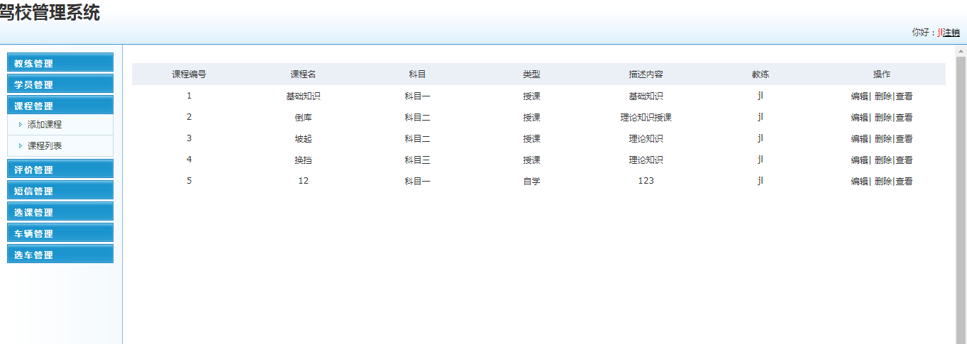
Task: Delete the 基础知识 course row
Action: [x=883, y=96]
